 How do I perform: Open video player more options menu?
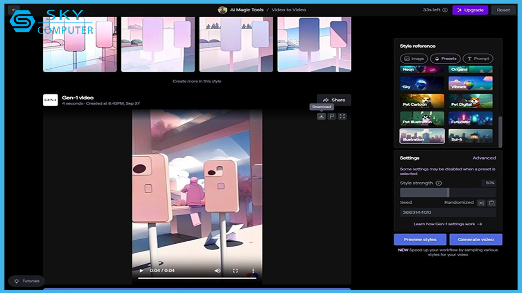coord(253,271)
